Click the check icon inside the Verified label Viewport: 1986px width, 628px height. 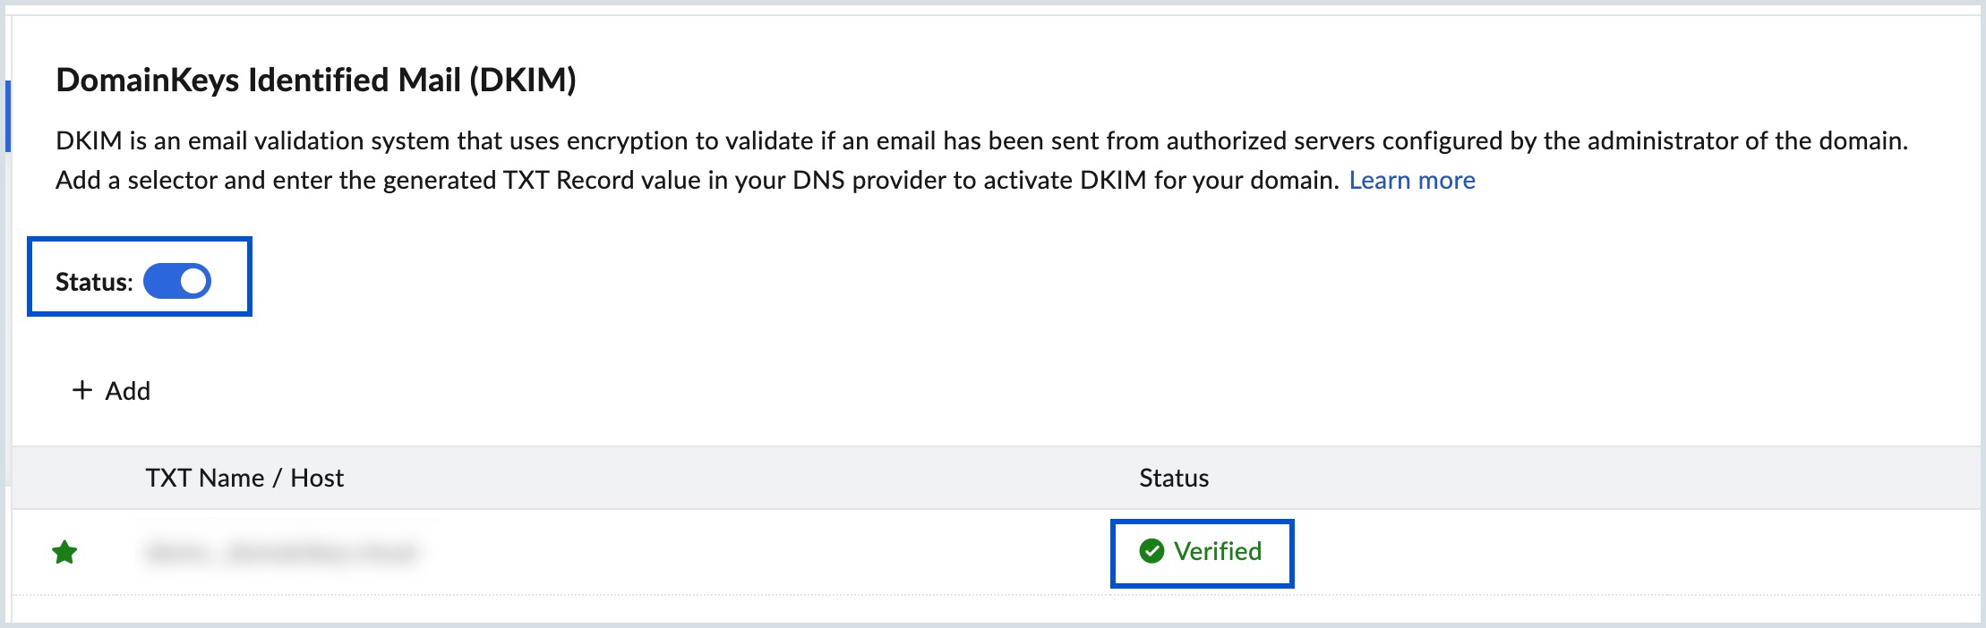point(1154,552)
